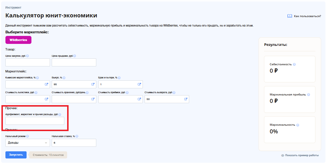The height and width of the screenshot is (167, 328).
Task: Click external link icon in Стоимость логистики field
Action: coord(46,99)
